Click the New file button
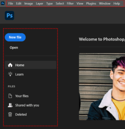Viewport: 125px width, 129px height. point(15,37)
